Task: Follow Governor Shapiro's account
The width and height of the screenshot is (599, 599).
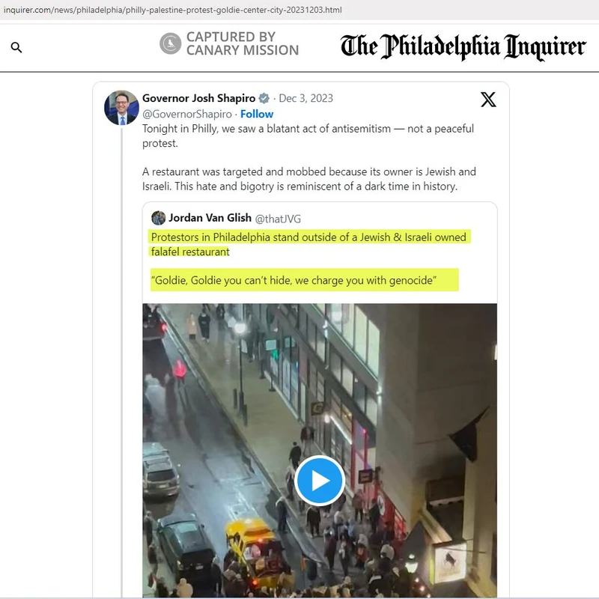Action: coord(257,114)
